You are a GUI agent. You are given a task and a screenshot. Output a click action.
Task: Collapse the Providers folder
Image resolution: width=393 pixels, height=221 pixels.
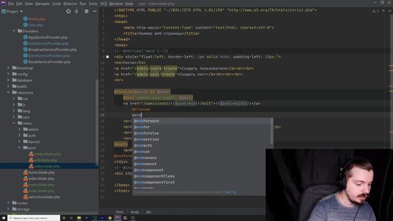click(x=14, y=31)
